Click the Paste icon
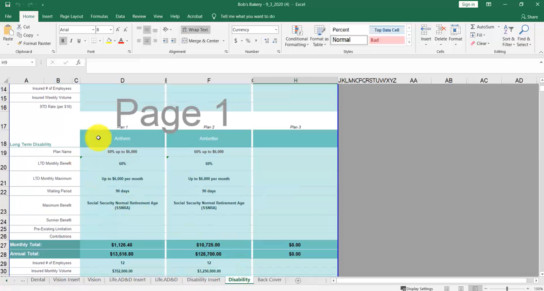 click(8, 30)
